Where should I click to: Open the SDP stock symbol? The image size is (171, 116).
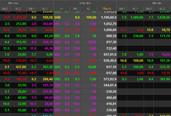click(58, 110)
